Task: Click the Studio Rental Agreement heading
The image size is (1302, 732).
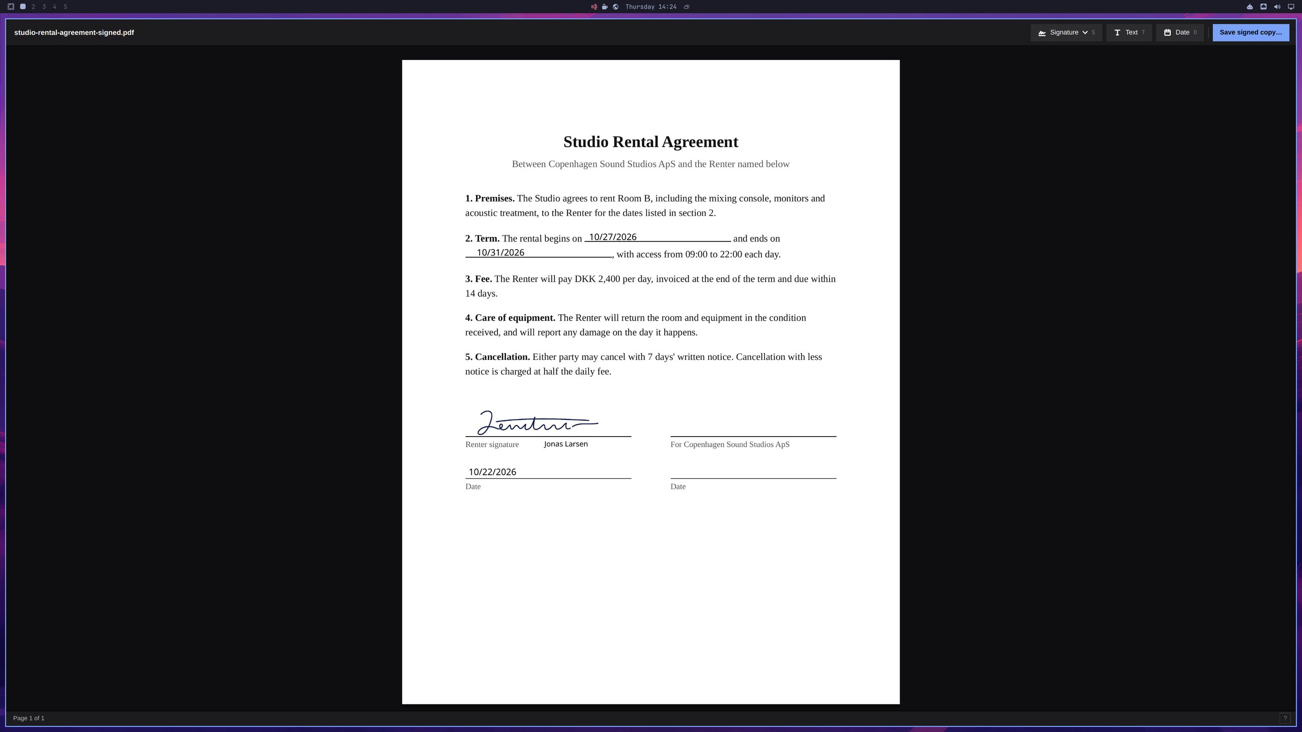Action: click(x=650, y=142)
